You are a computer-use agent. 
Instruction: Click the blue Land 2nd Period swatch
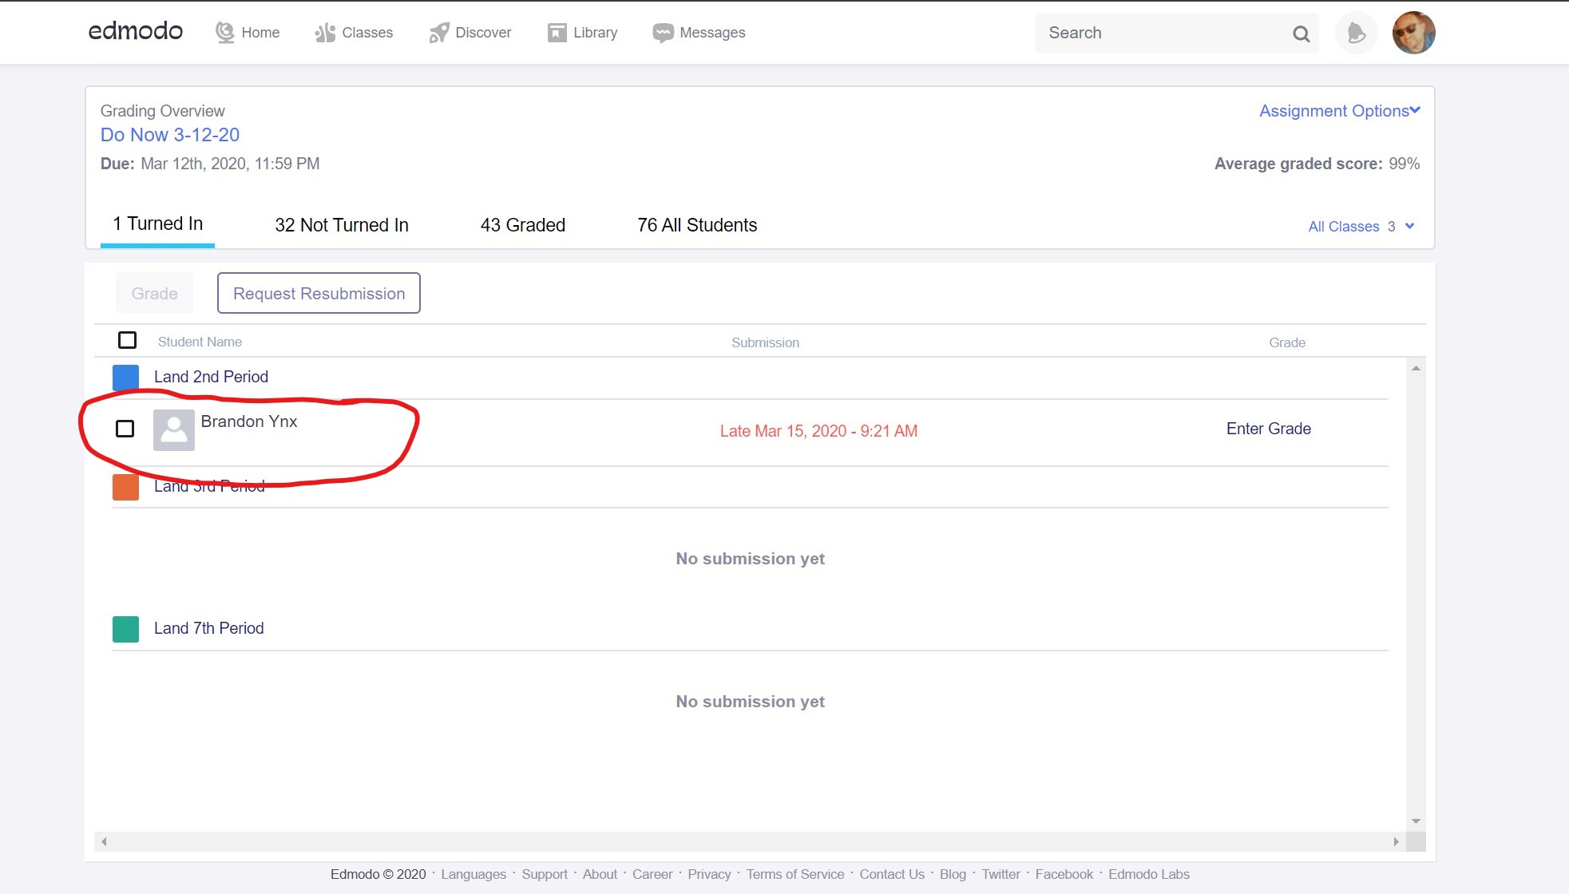pos(126,378)
